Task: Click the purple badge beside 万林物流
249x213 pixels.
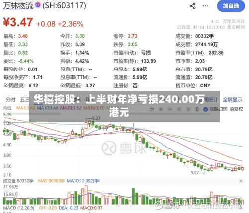Action: [x=38, y=5]
